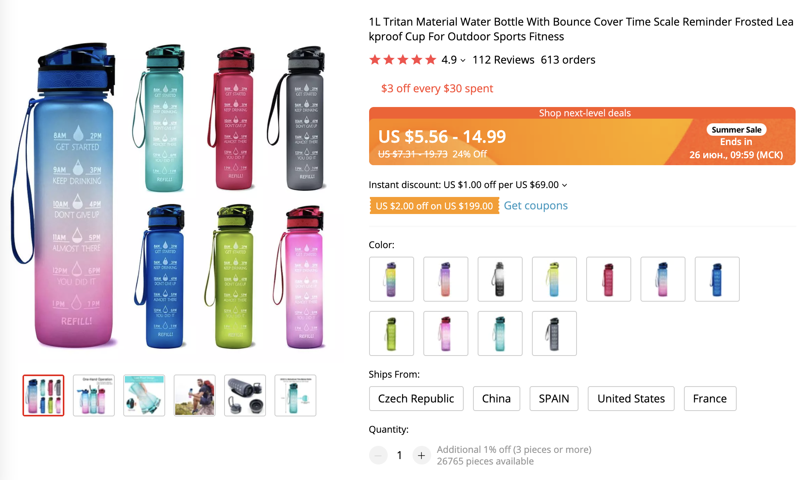This screenshot has height=480, width=808.
Task: Expand the Instant discount details chevron
Action: (x=565, y=185)
